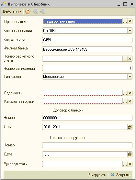Click the second greyed toolbar icon

point(42,11)
